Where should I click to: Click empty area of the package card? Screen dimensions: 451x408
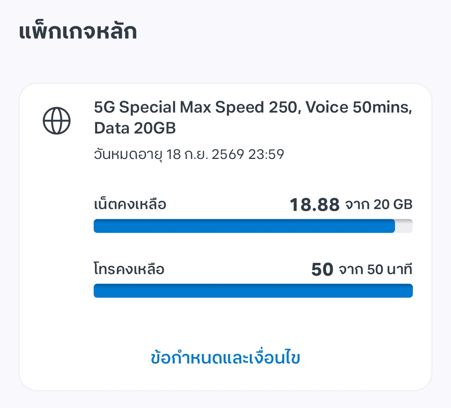pyautogui.click(x=56, y=262)
